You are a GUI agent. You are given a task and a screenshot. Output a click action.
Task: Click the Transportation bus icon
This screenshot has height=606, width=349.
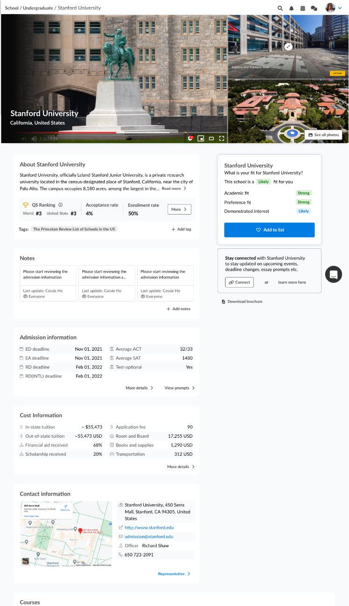pyautogui.click(x=112, y=454)
